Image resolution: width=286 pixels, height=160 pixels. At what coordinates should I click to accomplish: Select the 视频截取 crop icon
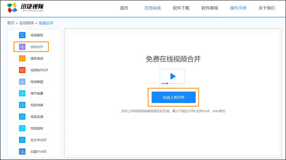[22, 35]
